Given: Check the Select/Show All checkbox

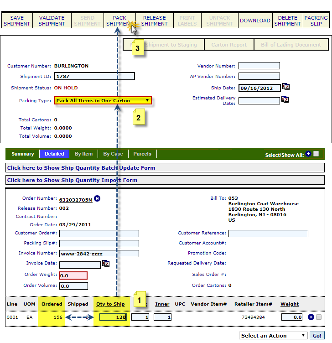Looking at the screenshot, I should point(316,154).
